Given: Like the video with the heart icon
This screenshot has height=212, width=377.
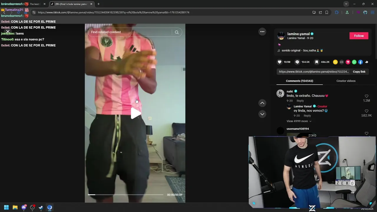Looking at the screenshot, I should point(280,62).
